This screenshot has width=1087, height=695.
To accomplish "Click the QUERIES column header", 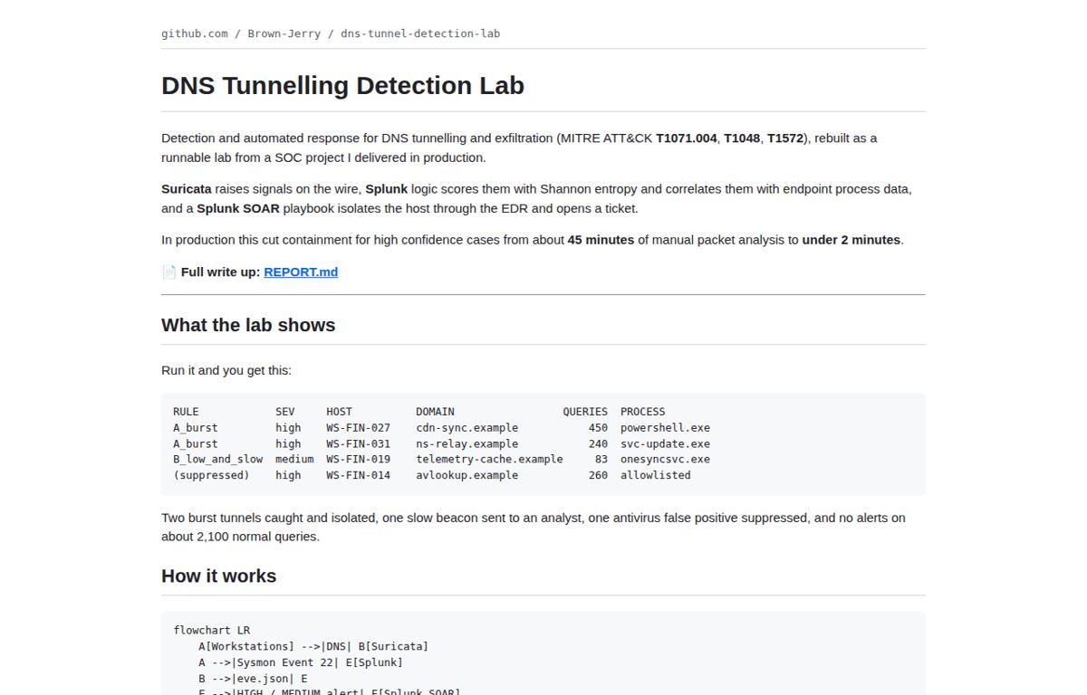I will [x=585, y=412].
